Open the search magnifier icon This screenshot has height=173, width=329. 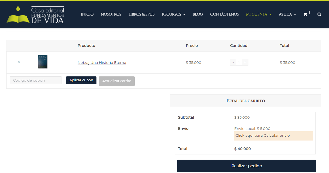319,14
